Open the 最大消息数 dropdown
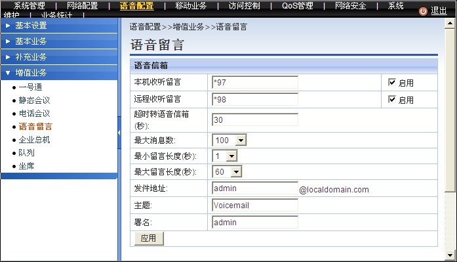457x262 pixels. pyautogui.click(x=241, y=140)
